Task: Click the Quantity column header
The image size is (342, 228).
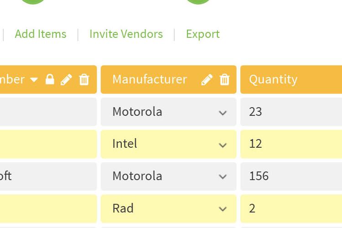Action: 291,79
